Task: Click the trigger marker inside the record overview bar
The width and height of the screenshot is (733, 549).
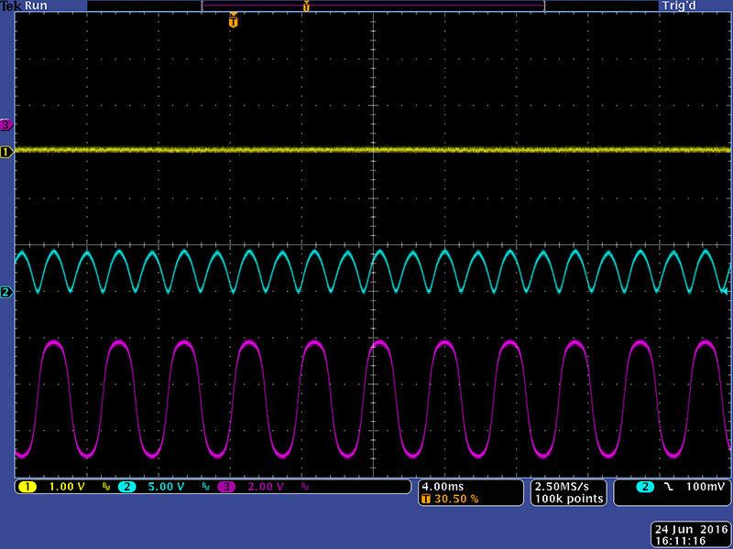Action: pos(306,6)
